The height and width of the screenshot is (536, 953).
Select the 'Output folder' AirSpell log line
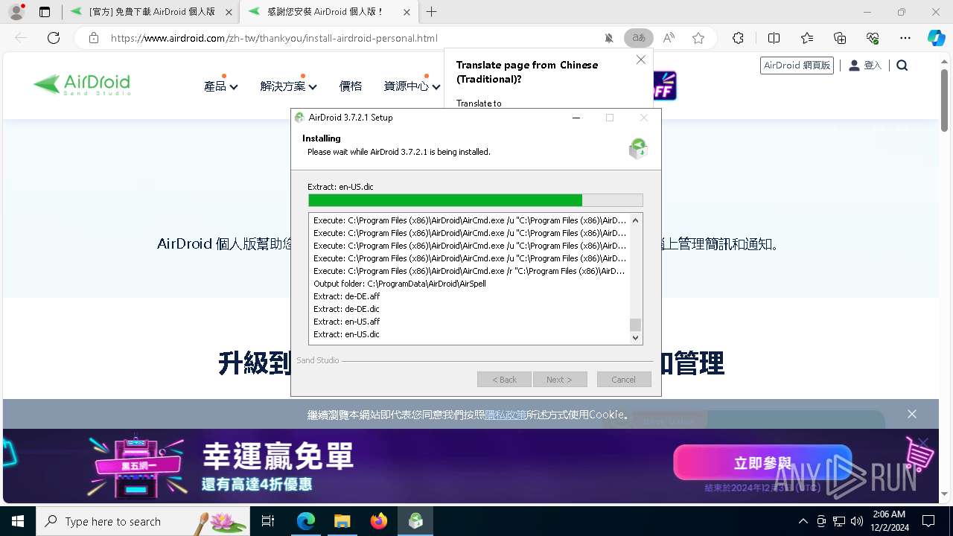tap(399, 284)
